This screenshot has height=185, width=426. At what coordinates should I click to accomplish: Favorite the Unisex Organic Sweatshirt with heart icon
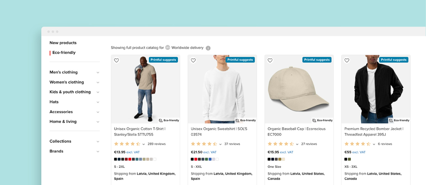193,60
